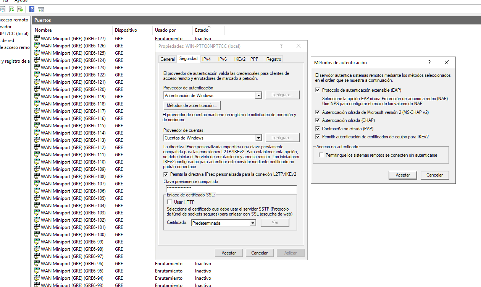Image resolution: width=481 pixels, height=287 pixels.
Task: Select the port icon next to GRE6-125
Action: click(x=37, y=53)
